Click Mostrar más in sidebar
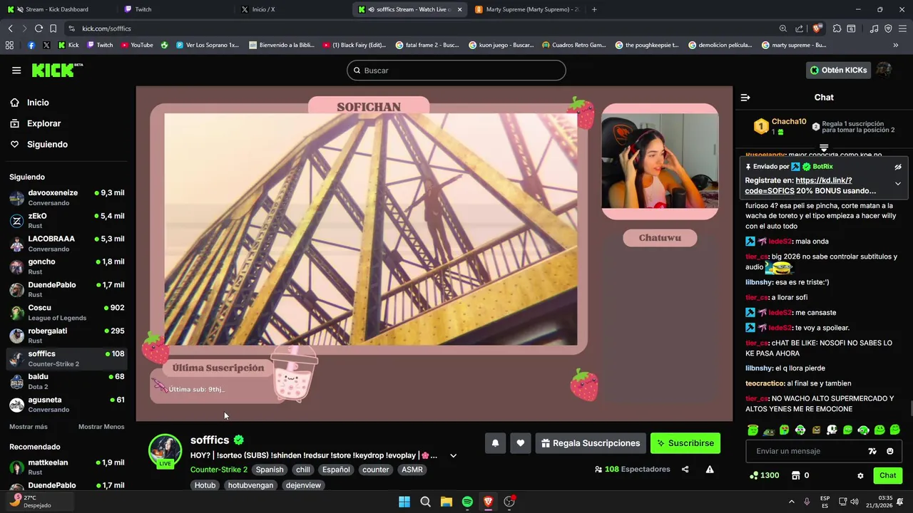Viewport: 913px width, 513px height. 29,427
